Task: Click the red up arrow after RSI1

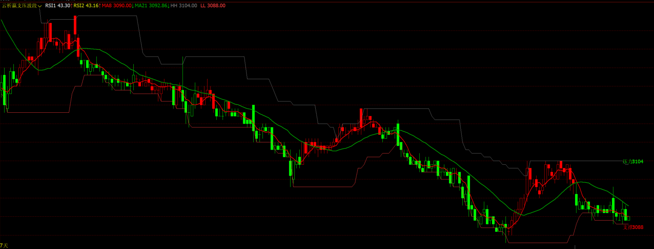Action: (72, 6)
